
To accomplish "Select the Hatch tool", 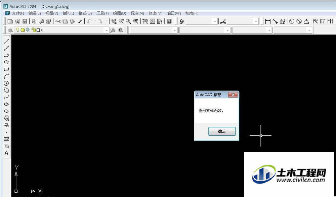I will [x=6, y=139].
